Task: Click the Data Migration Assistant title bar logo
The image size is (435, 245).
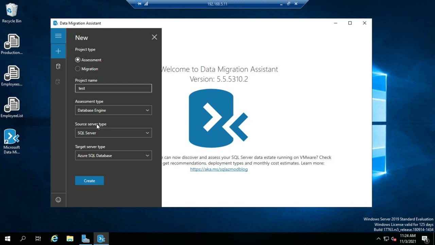Action: click(56, 23)
